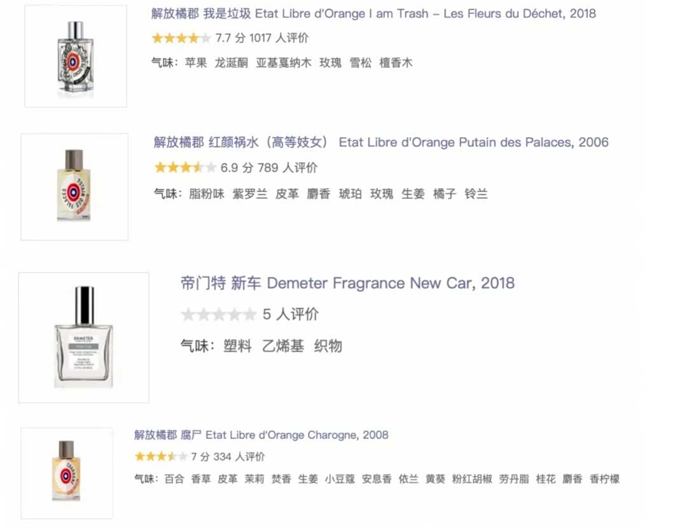Screen dimensions: 687x528
Task: Click the star rating for I am Trash
Action: (x=181, y=38)
